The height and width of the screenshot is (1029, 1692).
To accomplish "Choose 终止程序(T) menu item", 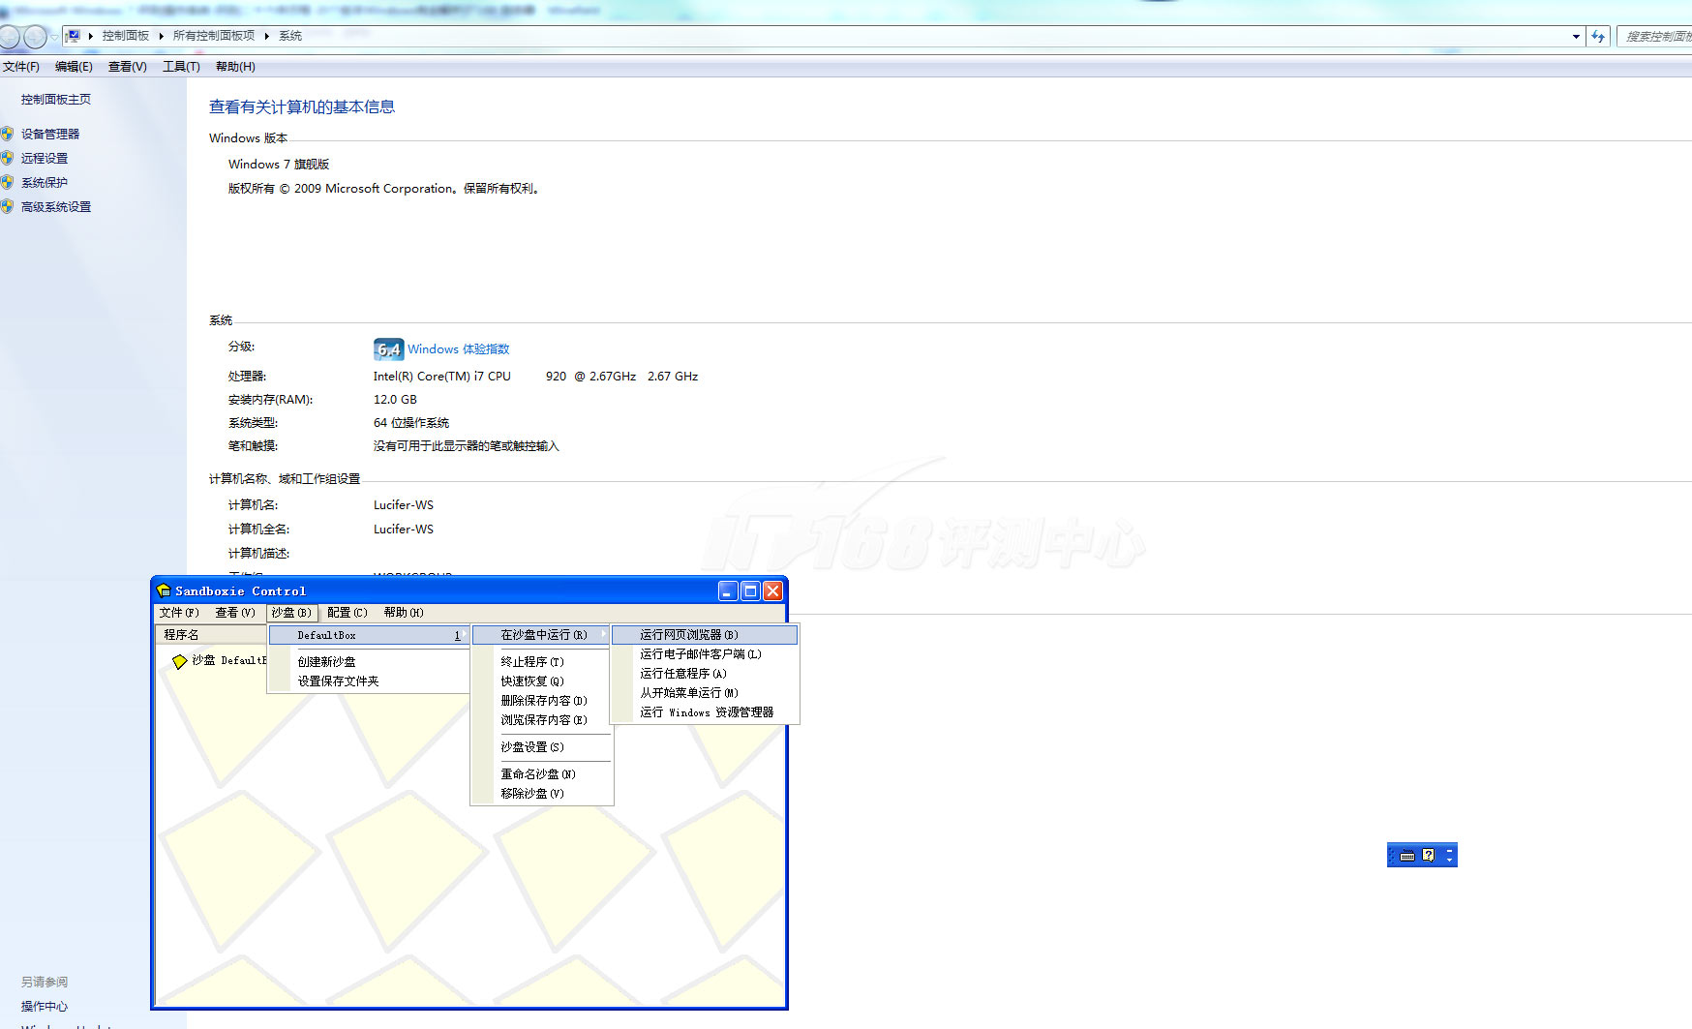I will 542,662.
